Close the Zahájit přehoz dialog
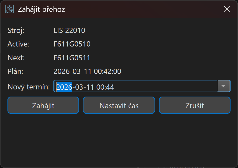238x168 pixels. pyautogui.click(x=227, y=9)
